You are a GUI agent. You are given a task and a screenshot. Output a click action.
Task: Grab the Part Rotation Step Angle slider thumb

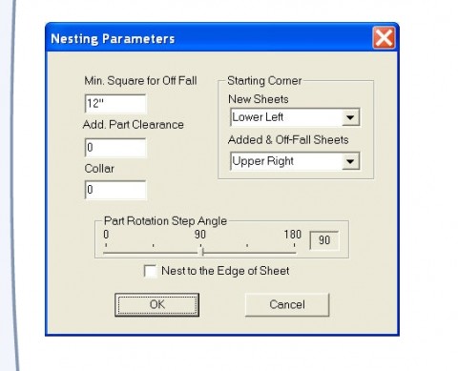click(x=202, y=252)
